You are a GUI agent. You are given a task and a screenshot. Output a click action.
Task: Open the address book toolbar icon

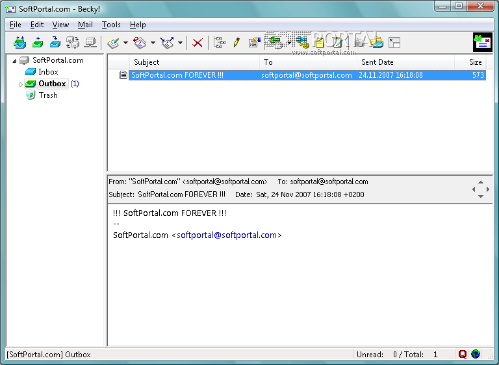tap(254, 42)
